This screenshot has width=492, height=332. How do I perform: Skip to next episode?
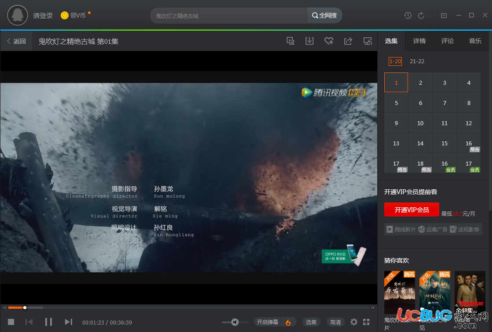[x=69, y=322]
